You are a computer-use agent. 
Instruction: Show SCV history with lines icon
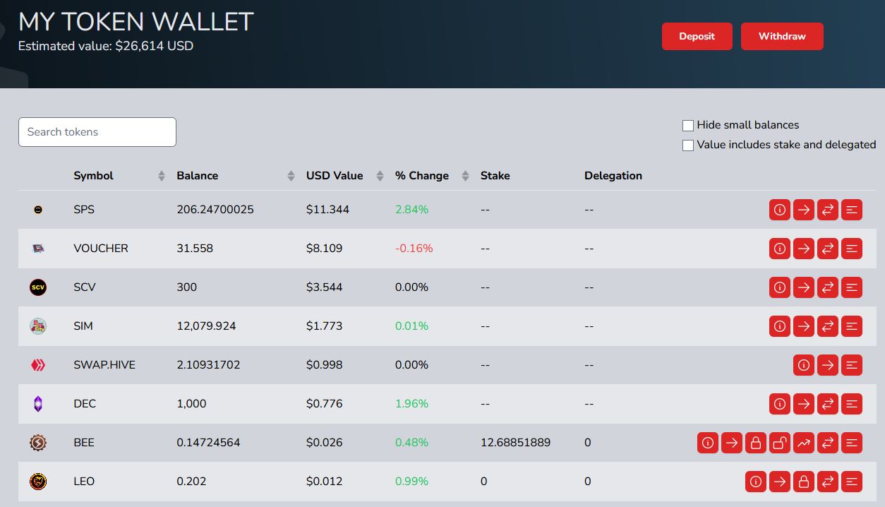coord(852,287)
